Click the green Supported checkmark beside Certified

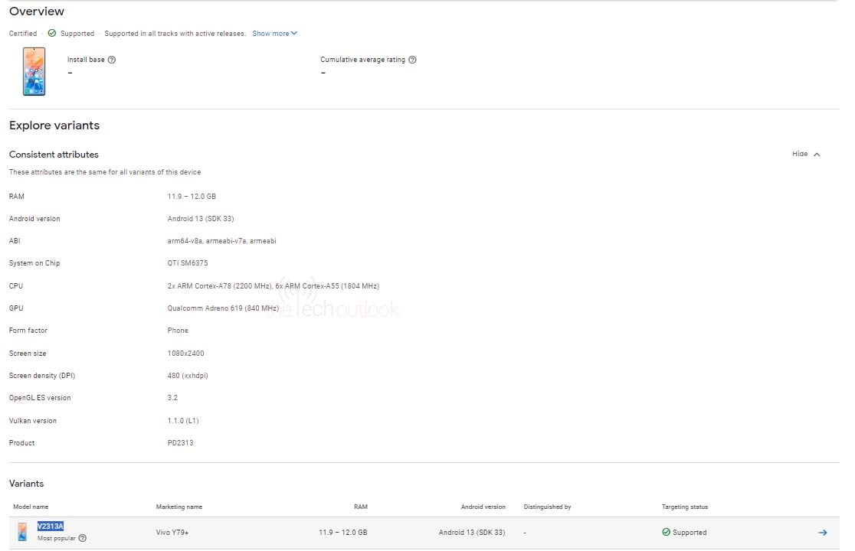[53, 33]
